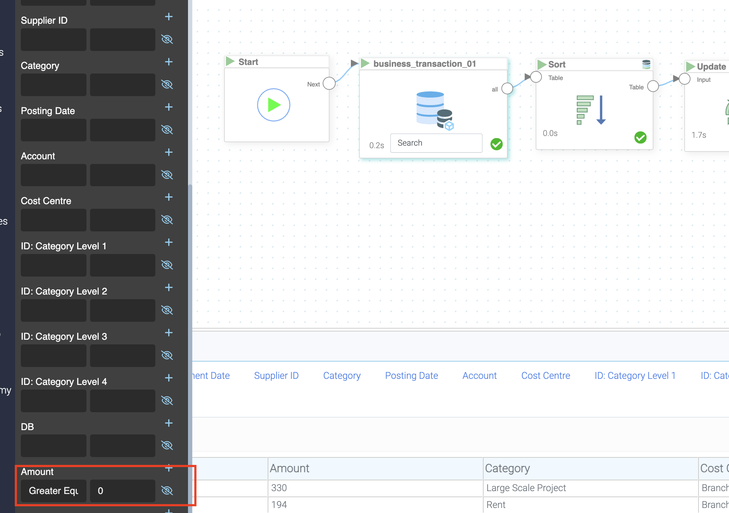Click the green checkmark on business_transaction_01
Image resolution: width=729 pixels, height=513 pixels.
pos(497,144)
